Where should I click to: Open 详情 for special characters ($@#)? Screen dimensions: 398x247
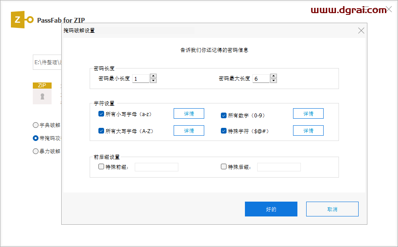[x=308, y=130]
